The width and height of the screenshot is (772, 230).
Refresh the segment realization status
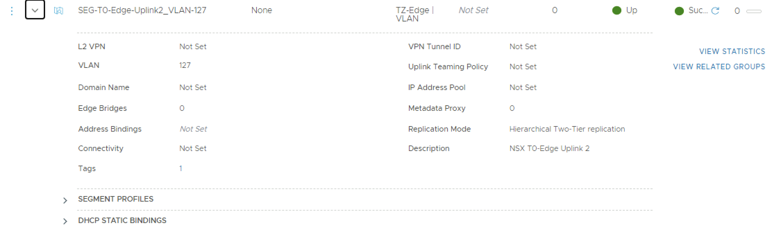click(x=715, y=11)
